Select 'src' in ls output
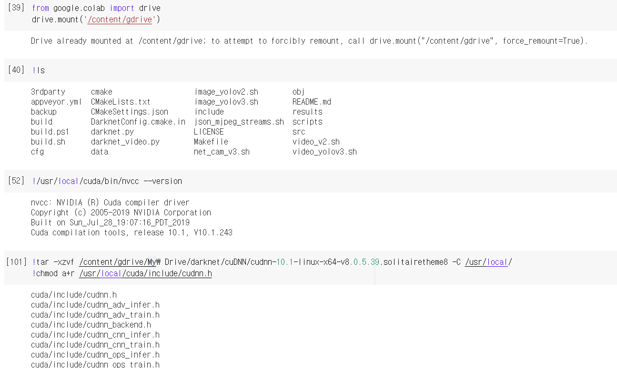This screenshot has height=368, width=617. [x=299, y=132]
